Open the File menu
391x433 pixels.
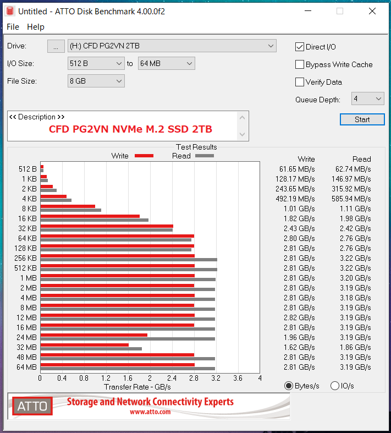[x=13, y=27]
